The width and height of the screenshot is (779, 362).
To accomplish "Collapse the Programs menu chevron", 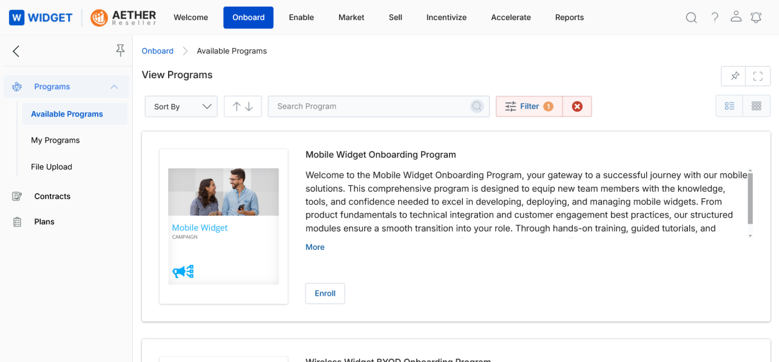I will coord(114,87).
